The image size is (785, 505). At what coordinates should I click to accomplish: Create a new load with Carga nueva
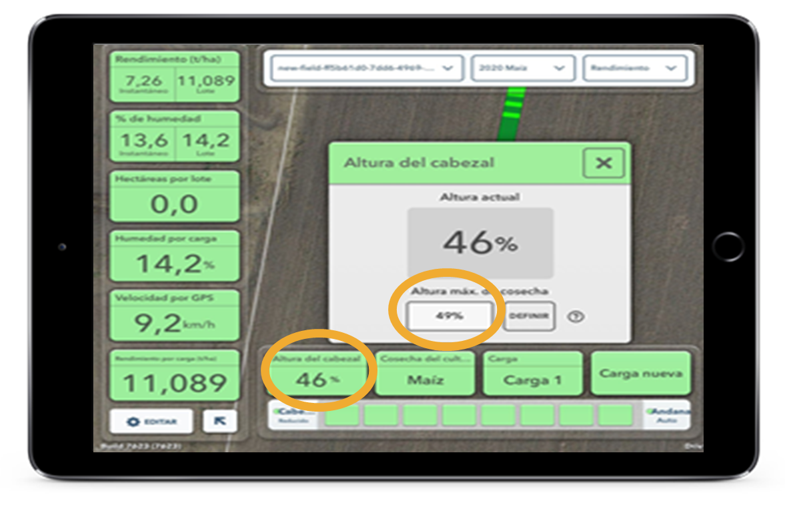[642, 373]
